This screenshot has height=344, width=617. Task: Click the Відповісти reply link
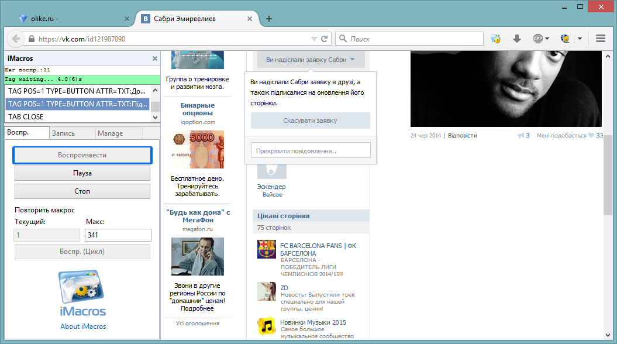463,135
